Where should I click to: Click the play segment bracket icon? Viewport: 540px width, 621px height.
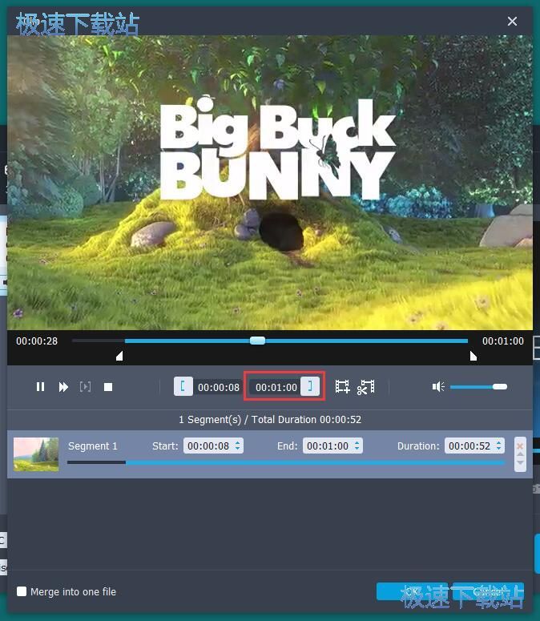click(x=85, y=386)
